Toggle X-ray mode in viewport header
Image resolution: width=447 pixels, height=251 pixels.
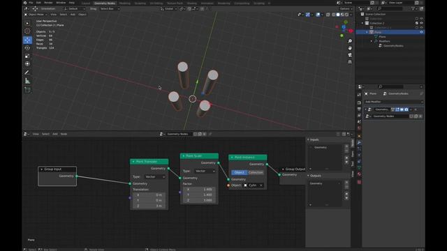[328, 15]
